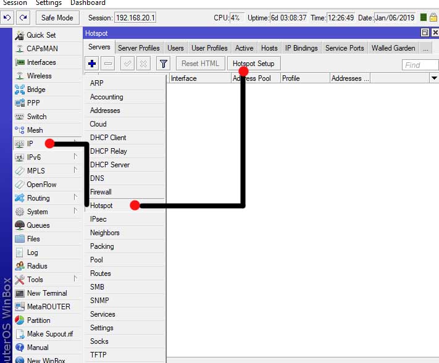The width and height of the screenshot is (439, 363).
Task: Switch to Walled Garden tab
Action: click(x=393, y=48)
